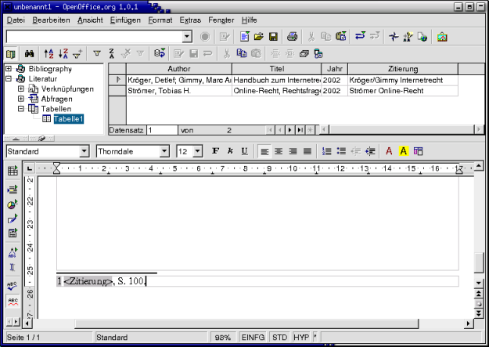This screenshot has width=489, height=347.
Task: Toggle bold formatting
Action: [x=215, y=151]
